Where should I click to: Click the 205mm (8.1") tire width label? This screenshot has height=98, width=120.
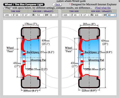(x=31, y=91)
